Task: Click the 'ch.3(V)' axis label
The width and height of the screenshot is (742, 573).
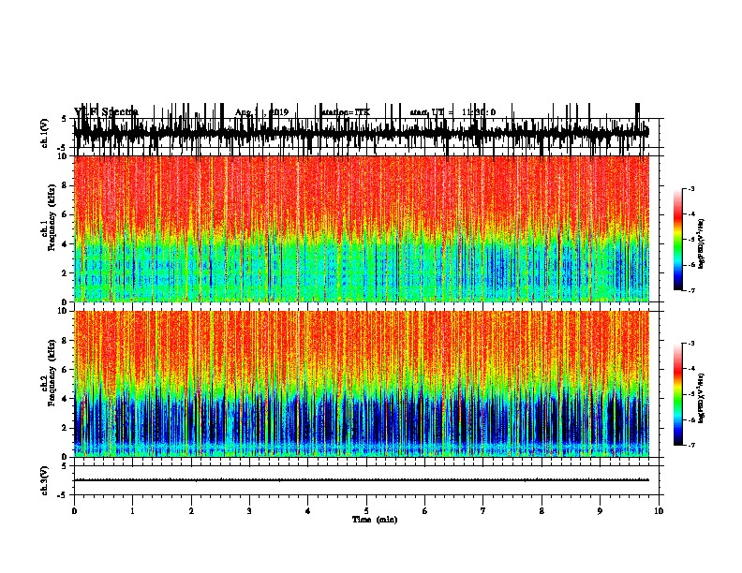Action: coord(45,480)
